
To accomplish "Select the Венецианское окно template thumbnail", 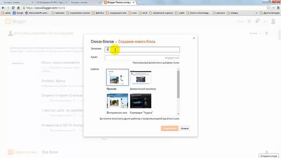I will click(117, 101).
